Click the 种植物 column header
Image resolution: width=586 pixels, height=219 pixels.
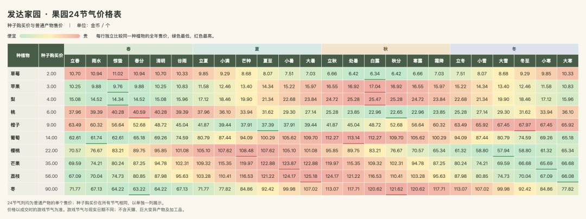click(23, 55)
